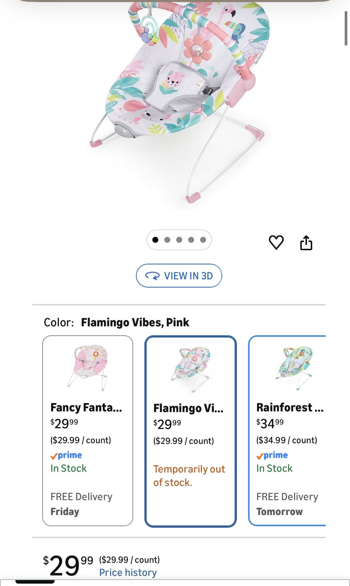This screenshot has width=350, height=586.
Task: Jump to the last image pagination dot
Action: pos(203,240)
